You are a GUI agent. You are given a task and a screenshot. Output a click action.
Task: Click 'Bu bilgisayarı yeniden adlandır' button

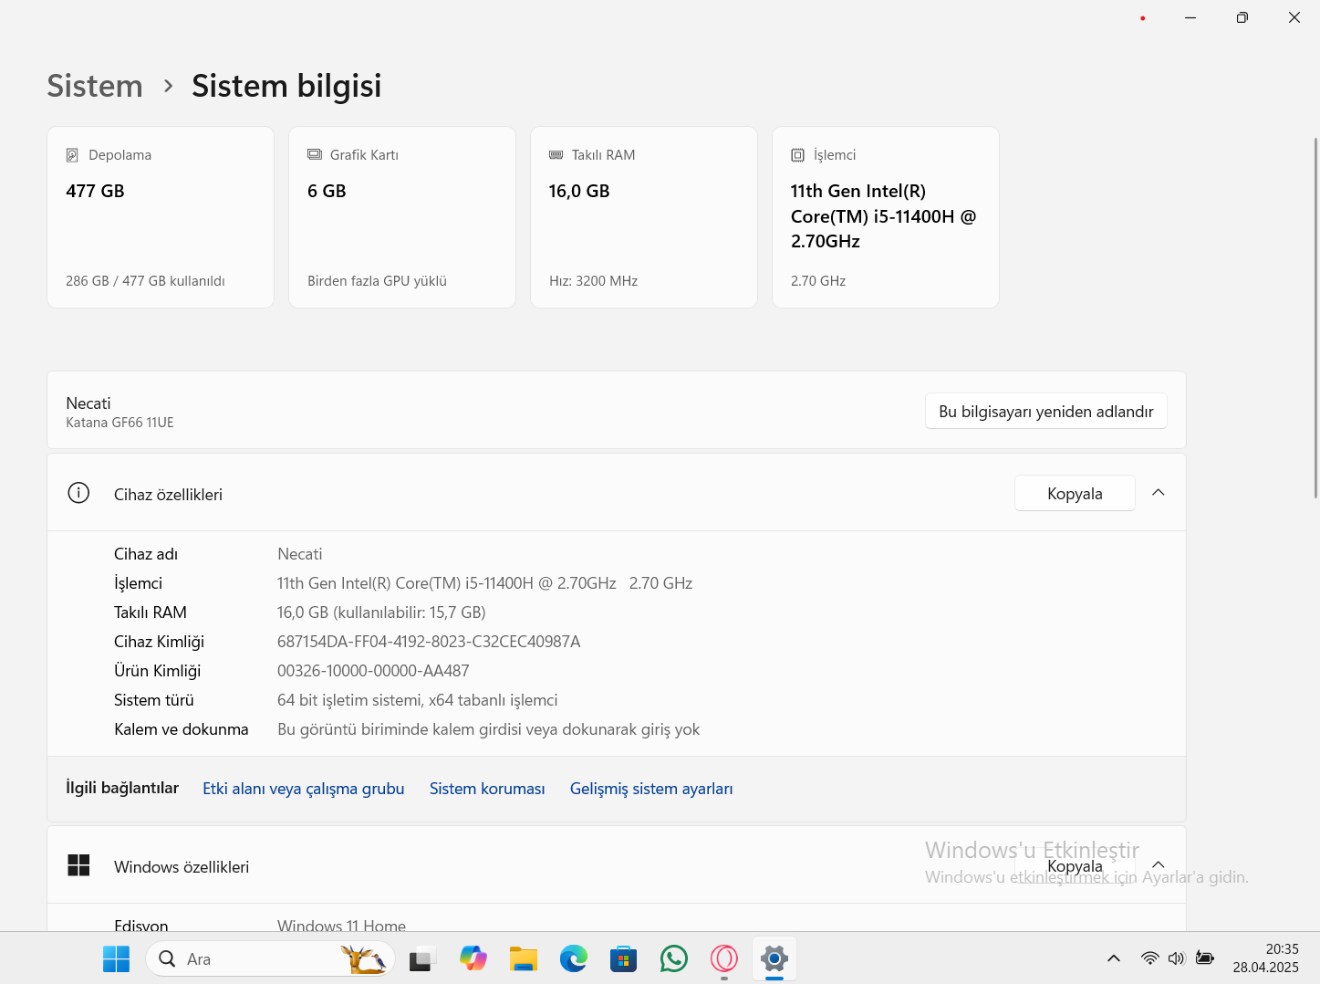coord(1046,412)
